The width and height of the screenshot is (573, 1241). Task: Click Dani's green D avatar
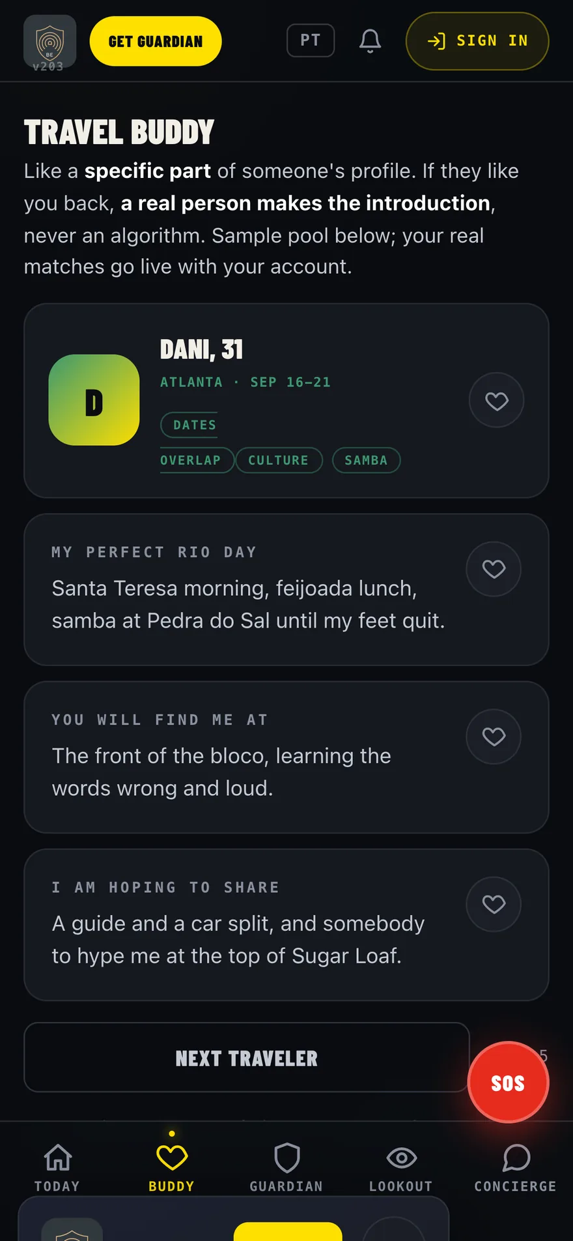click(x=94, y=400)
